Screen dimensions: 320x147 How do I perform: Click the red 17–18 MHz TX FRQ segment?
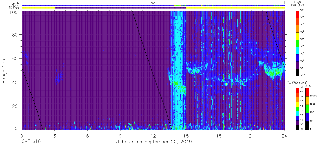[x=298, y=90]
